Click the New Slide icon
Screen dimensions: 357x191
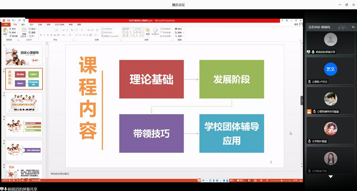(x=24, y=31)
